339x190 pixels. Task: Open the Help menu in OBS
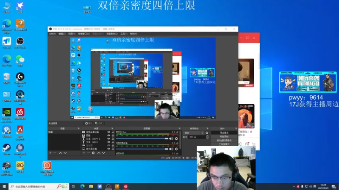click(x=133, y=34)
